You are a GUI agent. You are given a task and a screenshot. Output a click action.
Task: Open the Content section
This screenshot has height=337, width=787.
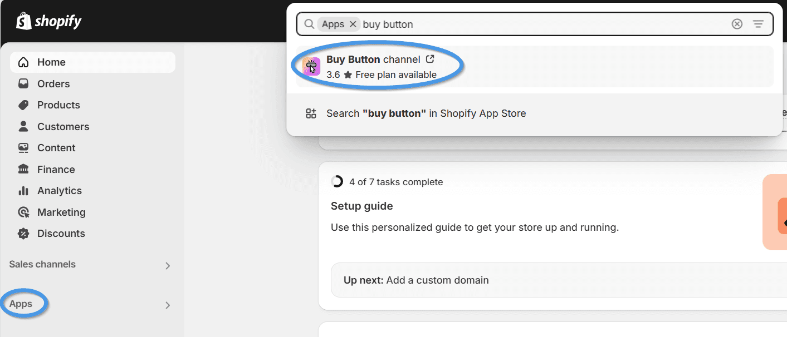click(92, 148)
